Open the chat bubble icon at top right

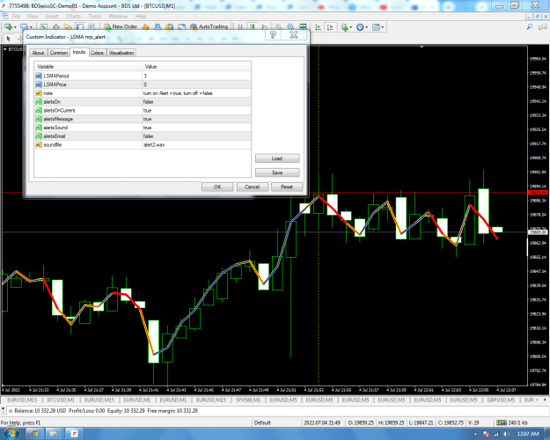(543, 27)
